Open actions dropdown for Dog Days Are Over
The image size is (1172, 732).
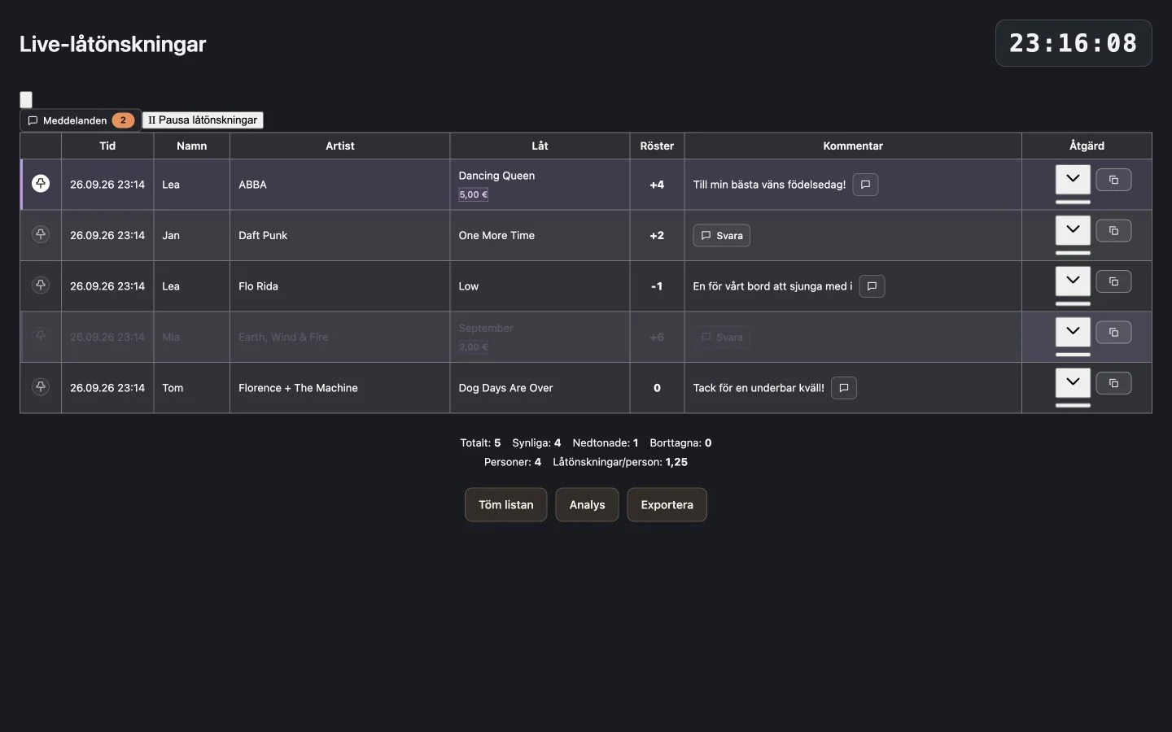(x=1073, y=382)
